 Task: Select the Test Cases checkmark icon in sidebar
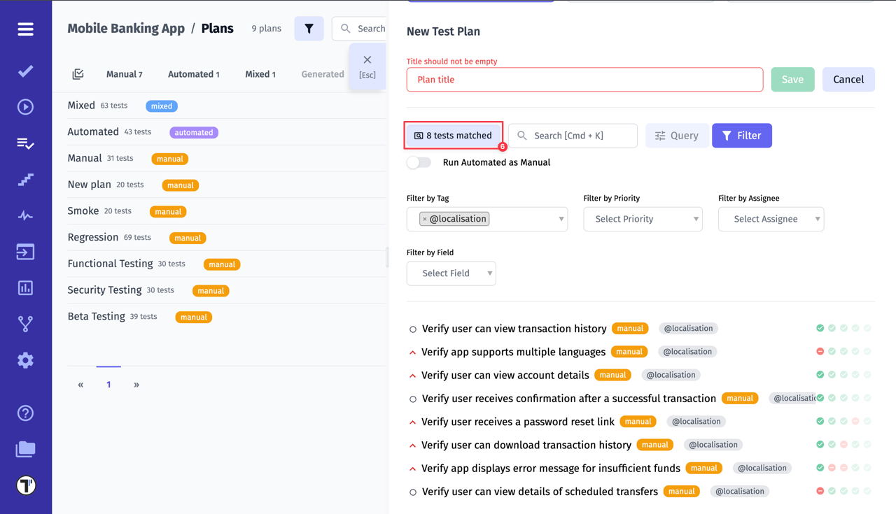[25, 70]
